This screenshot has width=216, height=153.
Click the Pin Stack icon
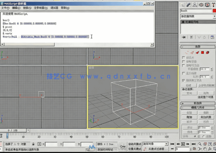tap(184, 37)
